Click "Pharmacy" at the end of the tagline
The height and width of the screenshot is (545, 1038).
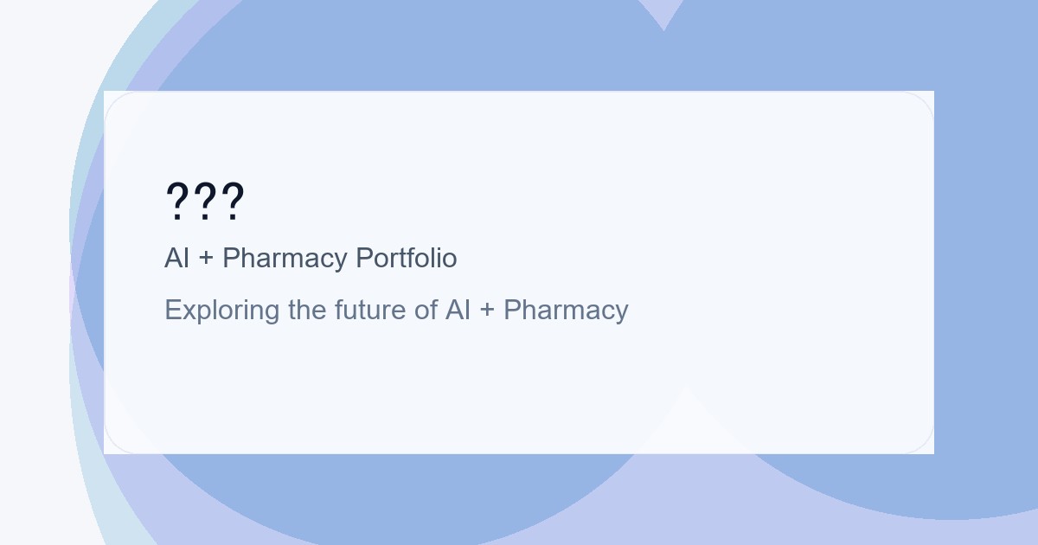(566, 310)
